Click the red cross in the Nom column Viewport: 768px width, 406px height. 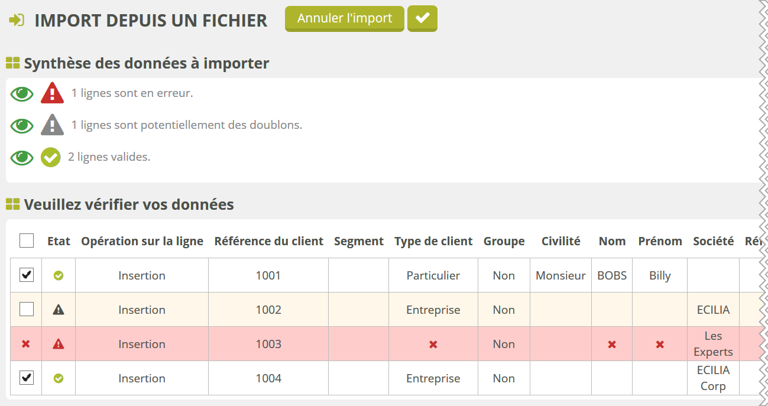pyautogui.click(x=612, y=344)
